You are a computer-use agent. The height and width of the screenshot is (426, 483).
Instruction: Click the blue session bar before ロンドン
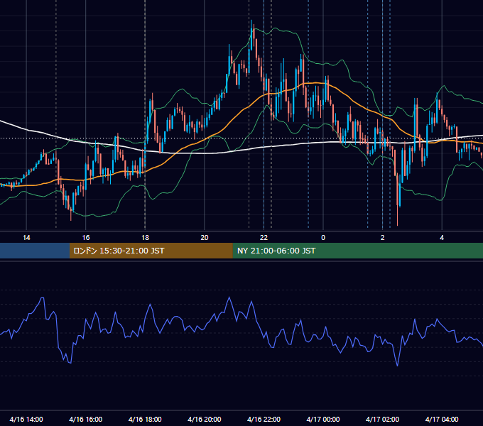click(x=35, y=251)
